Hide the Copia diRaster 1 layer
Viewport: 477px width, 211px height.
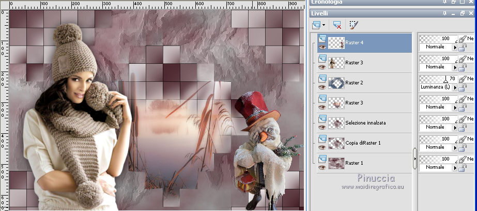coord(322,147)
